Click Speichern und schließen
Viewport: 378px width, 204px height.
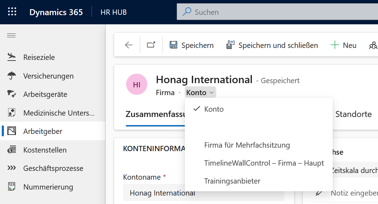click(x=272, y=45)
